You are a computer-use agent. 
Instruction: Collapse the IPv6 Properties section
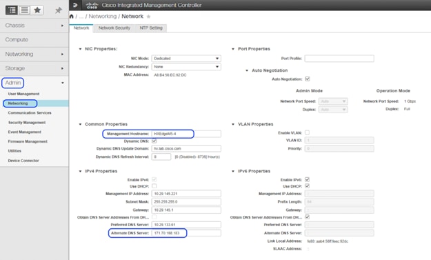coord(233,171)
